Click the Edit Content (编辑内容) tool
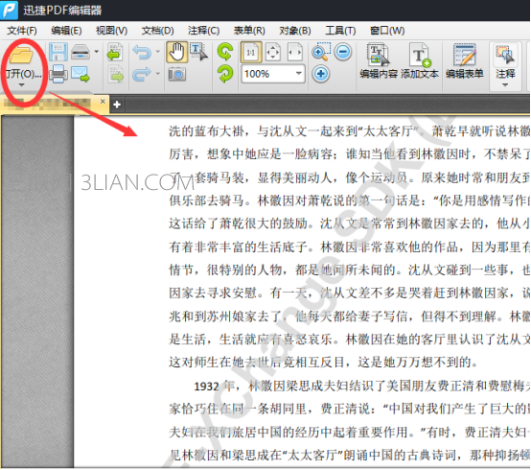The width and height of the screenshot is (531, 470). pos(379,61)
